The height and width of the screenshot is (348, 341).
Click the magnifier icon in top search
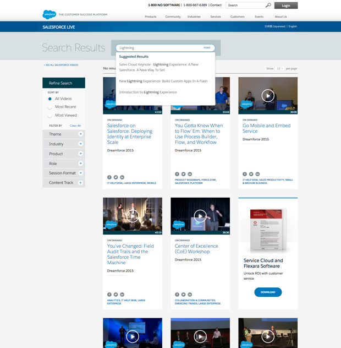(268, 6)
